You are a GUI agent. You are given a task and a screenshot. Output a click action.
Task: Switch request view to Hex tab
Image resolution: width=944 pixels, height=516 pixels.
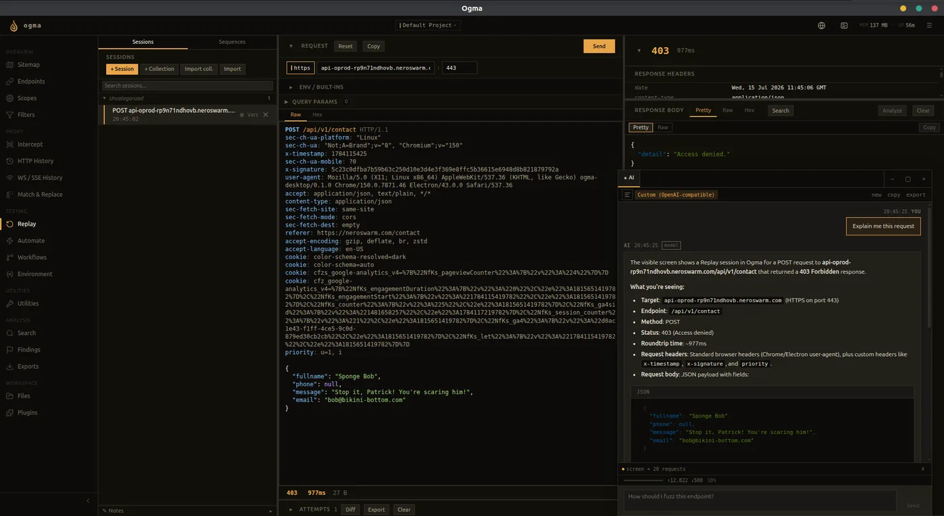pos(317,115)
